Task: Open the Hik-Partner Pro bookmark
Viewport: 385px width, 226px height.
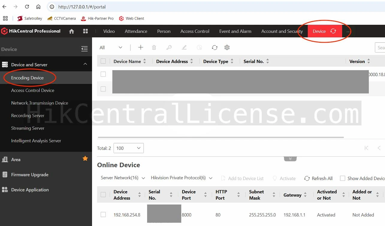Action: pos(97,18)
